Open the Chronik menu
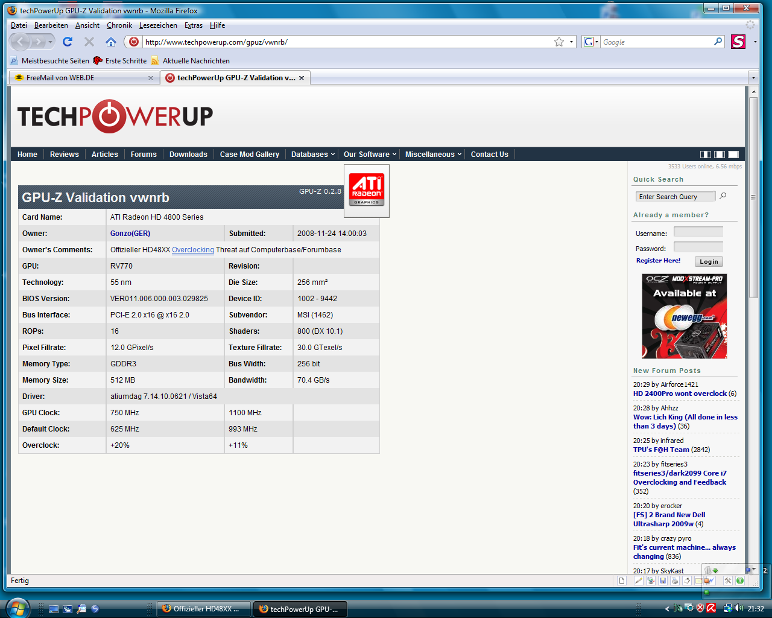This screenshot has width=772, height=618. pyautogui.click(x=119, y=25)
